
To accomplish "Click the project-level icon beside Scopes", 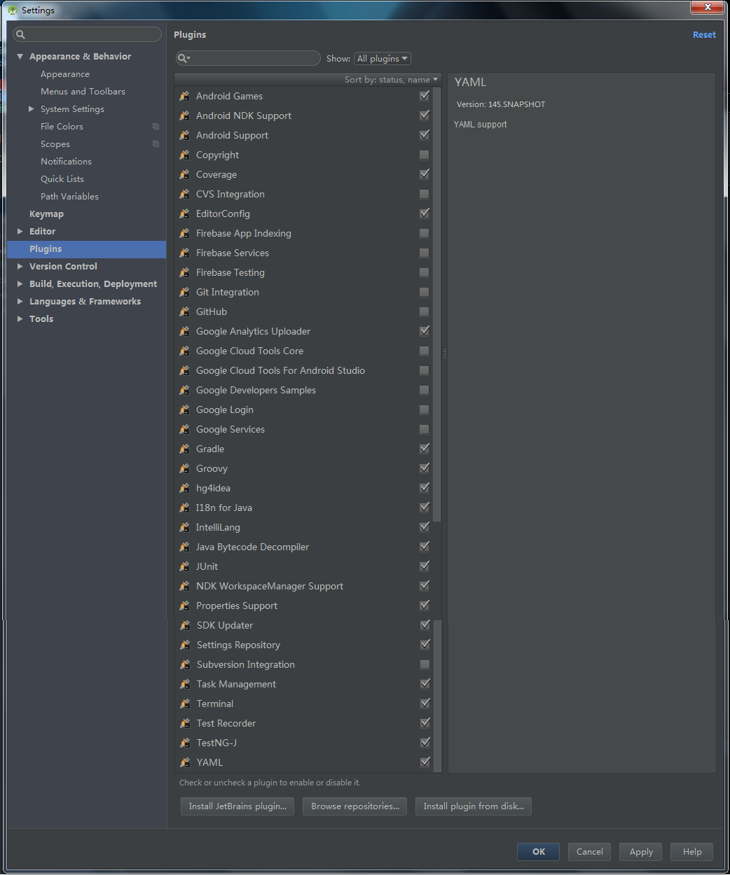I will pyautogui.click(x=156, y=144).
